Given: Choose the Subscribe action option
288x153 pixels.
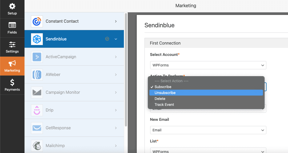Looking at the screenshot, I should (x=206, y=87).
